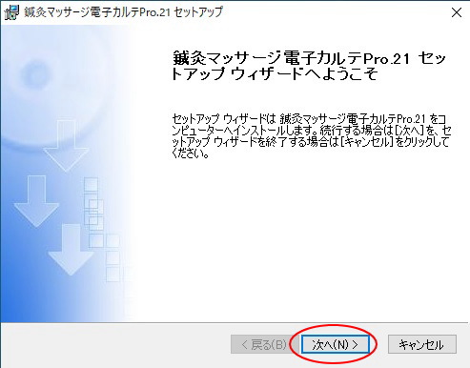Click the paragraph beginning セットアップ ウィザードは
The width and height of the screenshot is (470, 368).
coord(312,136)
